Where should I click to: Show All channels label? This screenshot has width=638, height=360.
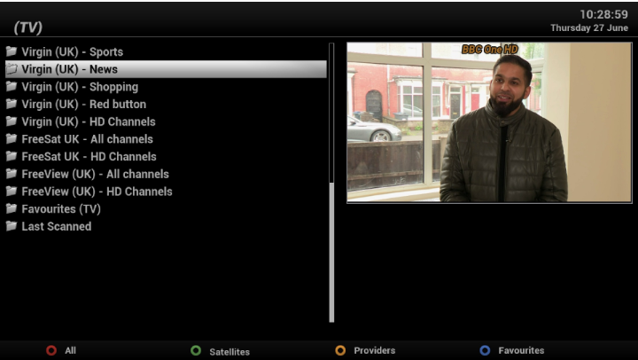70,350
